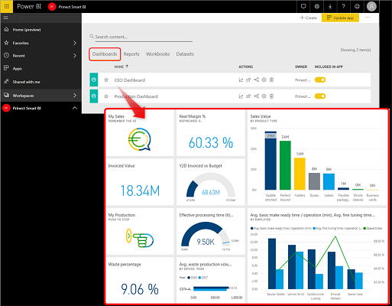The image size is (392, 306).
Task: View usage metrics for CEO Dashboard
Action: (241, 80)
